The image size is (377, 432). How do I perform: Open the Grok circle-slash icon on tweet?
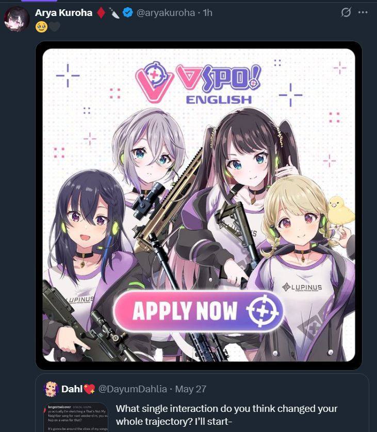(346, 12)
